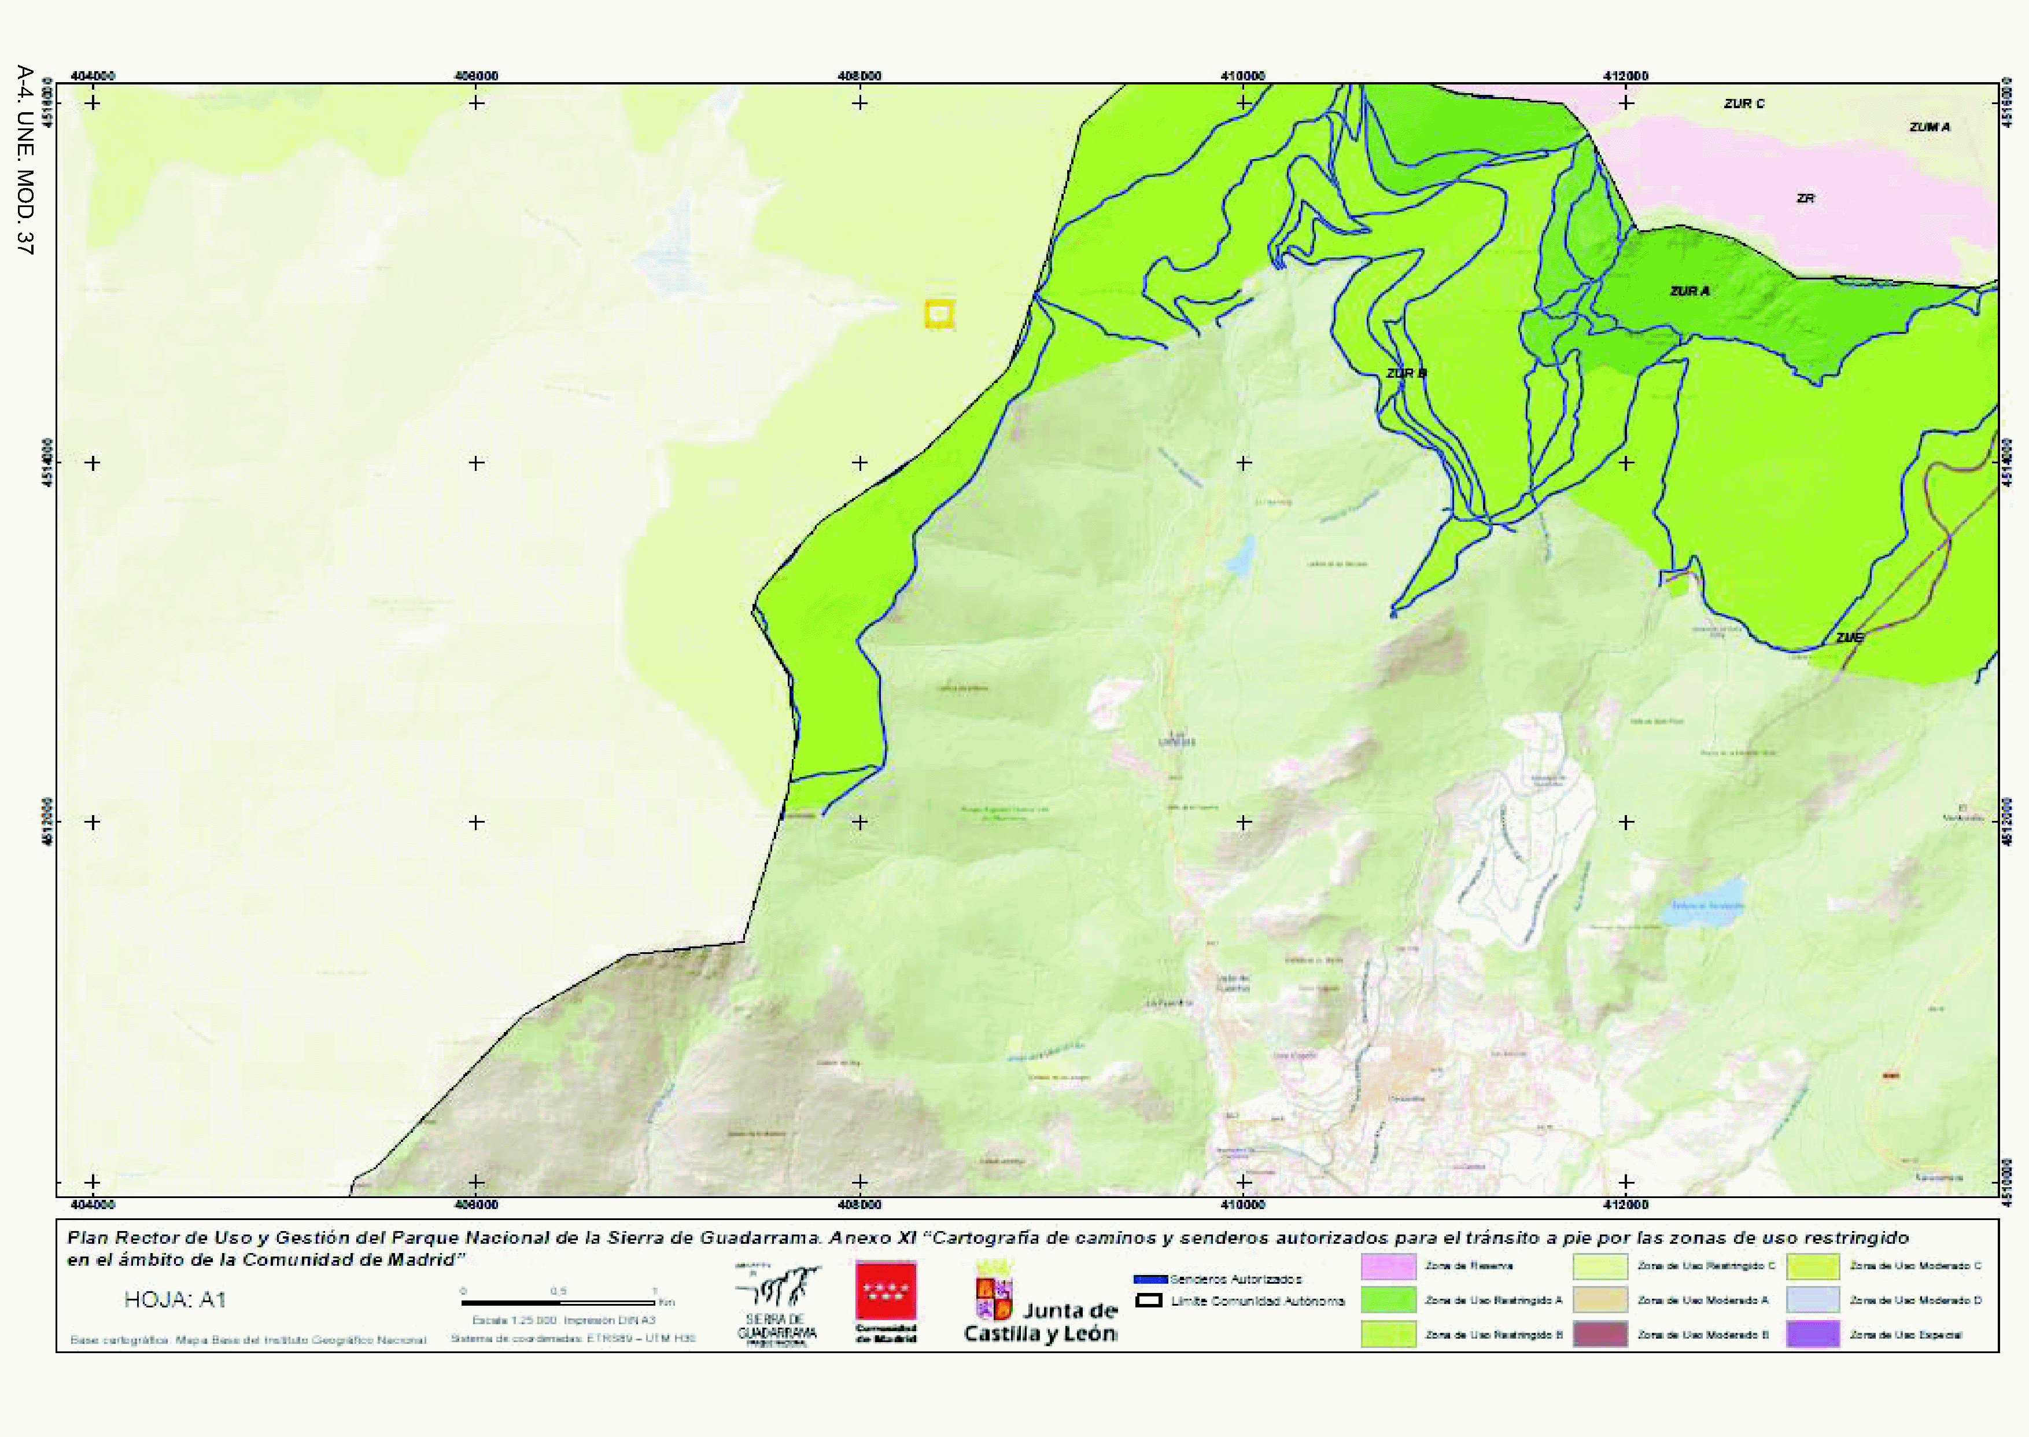This screenshot has width=2029, height=1437.
Task: Click the HOJA: A1 sheet label
Action: point(175,1299)
